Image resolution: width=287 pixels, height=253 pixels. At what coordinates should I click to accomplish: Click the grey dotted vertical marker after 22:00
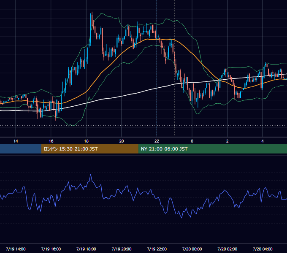174,69
